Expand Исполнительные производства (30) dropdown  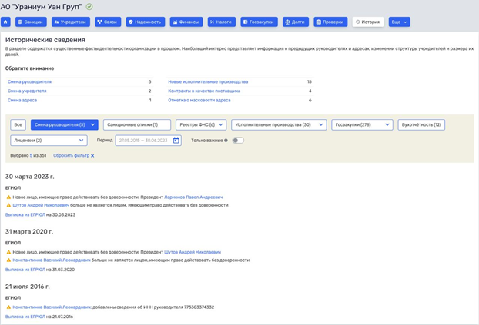pos(279,124)
